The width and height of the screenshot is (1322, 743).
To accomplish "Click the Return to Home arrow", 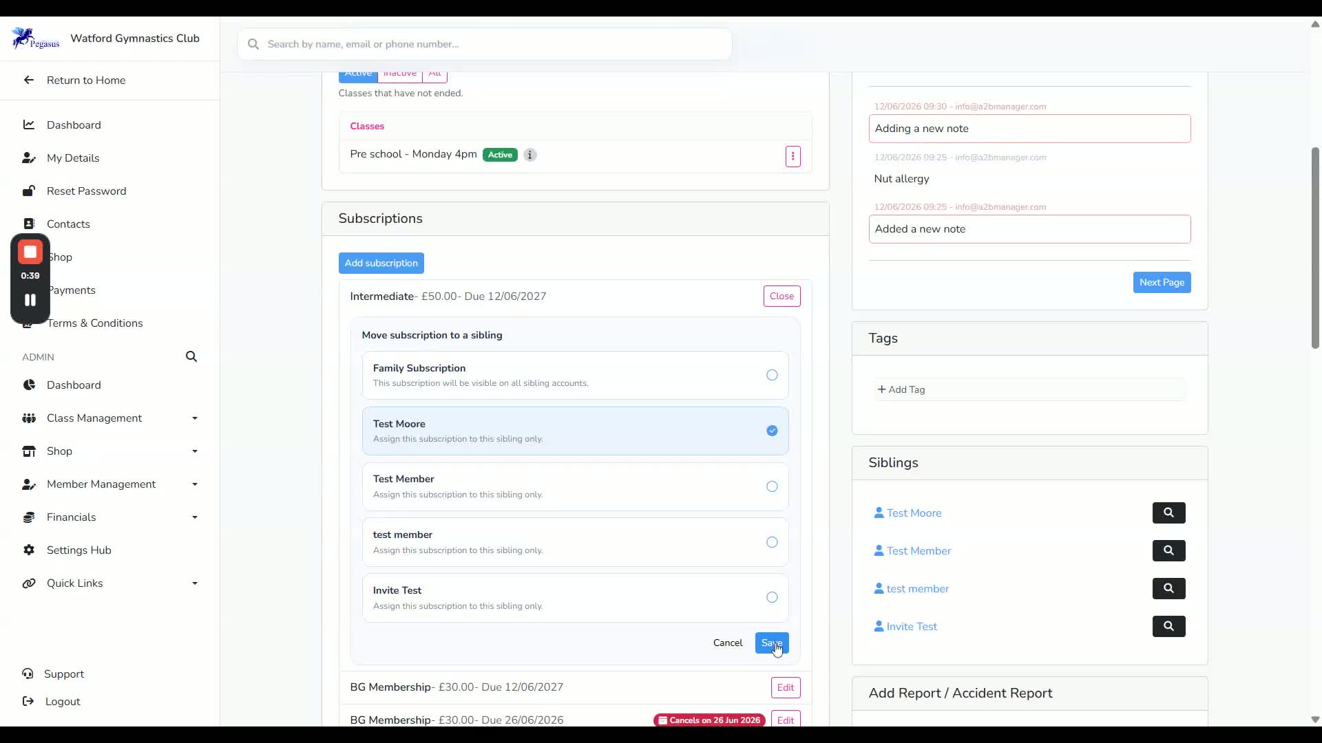I will (28, 80).
